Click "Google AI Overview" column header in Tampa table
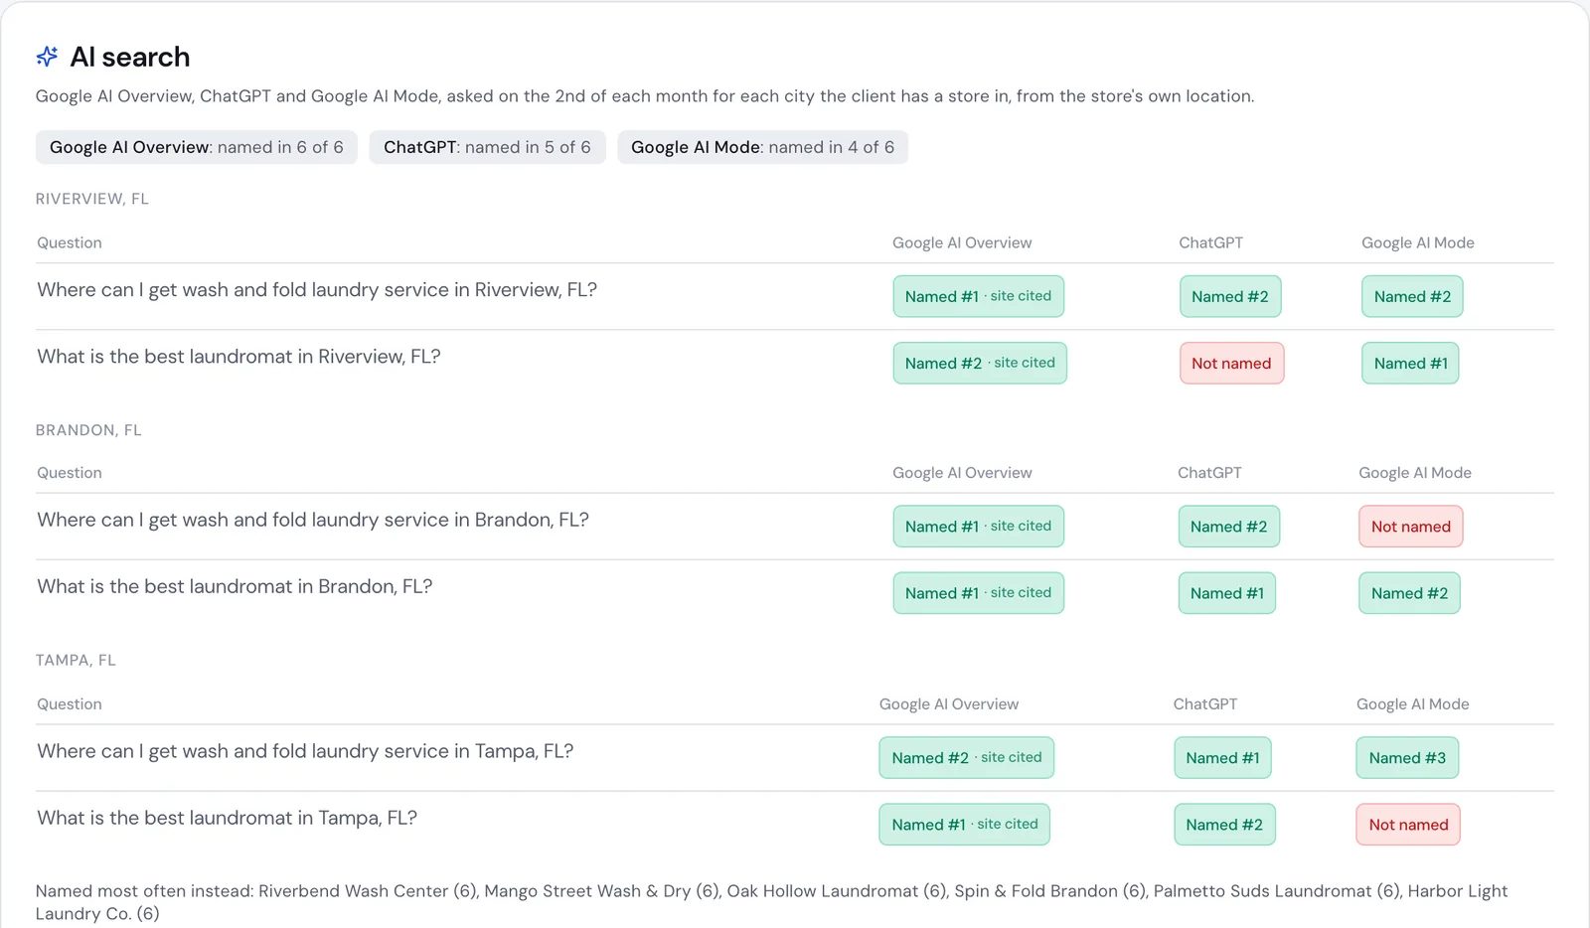The height and width of the screenshot is (928, 1590). 948,703
